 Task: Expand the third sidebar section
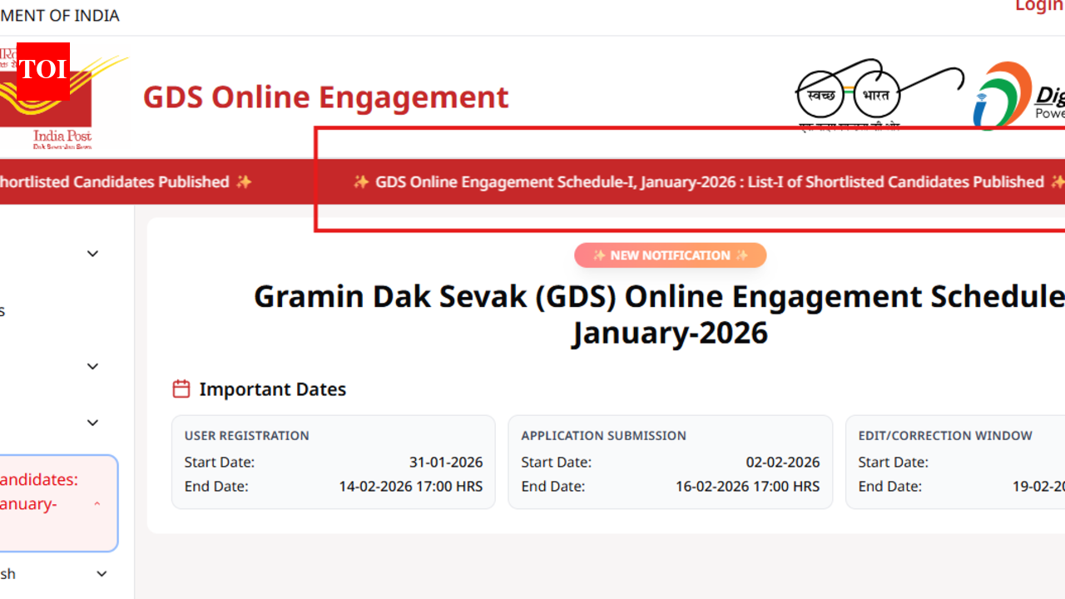click(x=92, y=422)
